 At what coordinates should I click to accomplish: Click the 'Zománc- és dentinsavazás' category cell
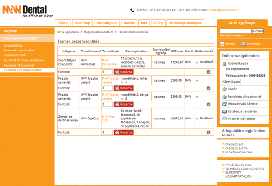pyautogui.click(x=68, y=118)
